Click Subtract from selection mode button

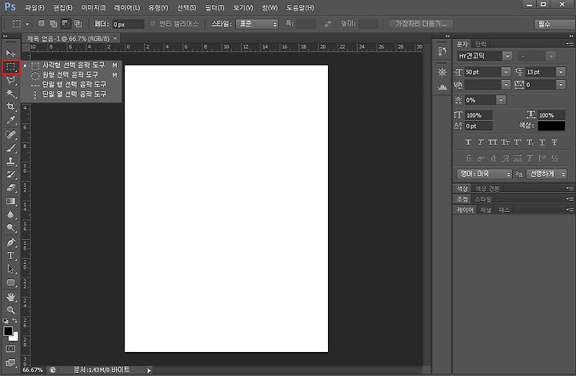pyautogui.click(x=66, y=23)
